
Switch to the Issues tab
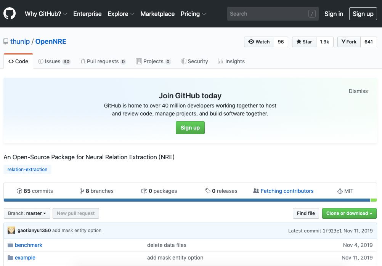click(54, 61)
